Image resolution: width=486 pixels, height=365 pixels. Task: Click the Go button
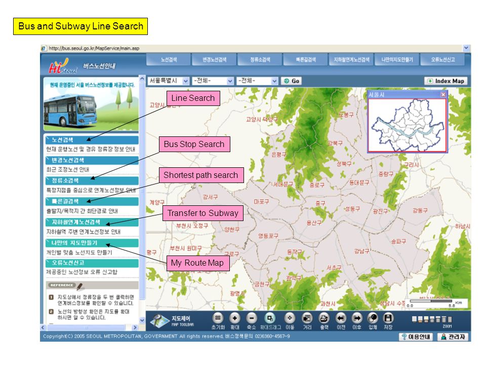pos(292,81)
